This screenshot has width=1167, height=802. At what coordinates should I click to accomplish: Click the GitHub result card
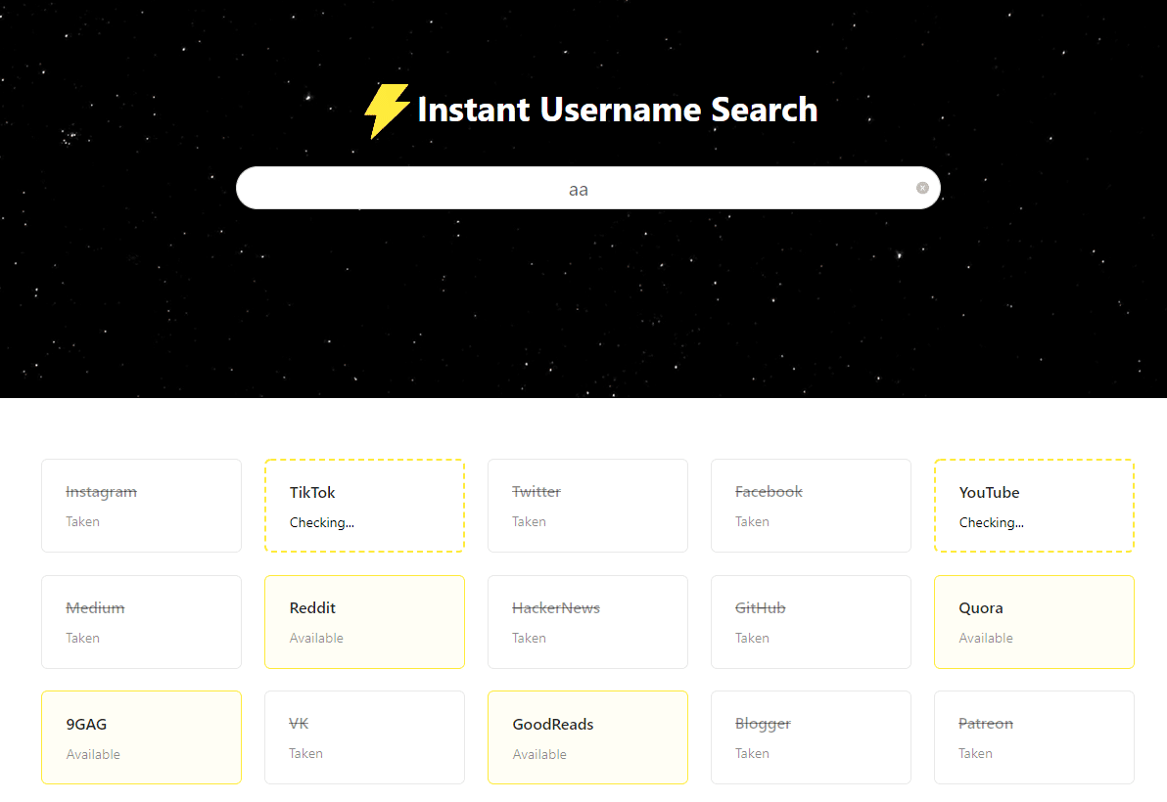[x=811, y=622]
